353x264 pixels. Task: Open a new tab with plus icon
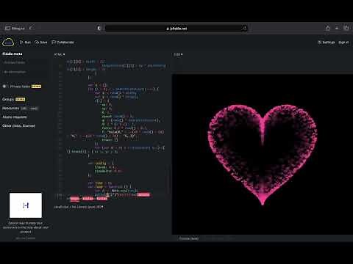click(337, 28)
